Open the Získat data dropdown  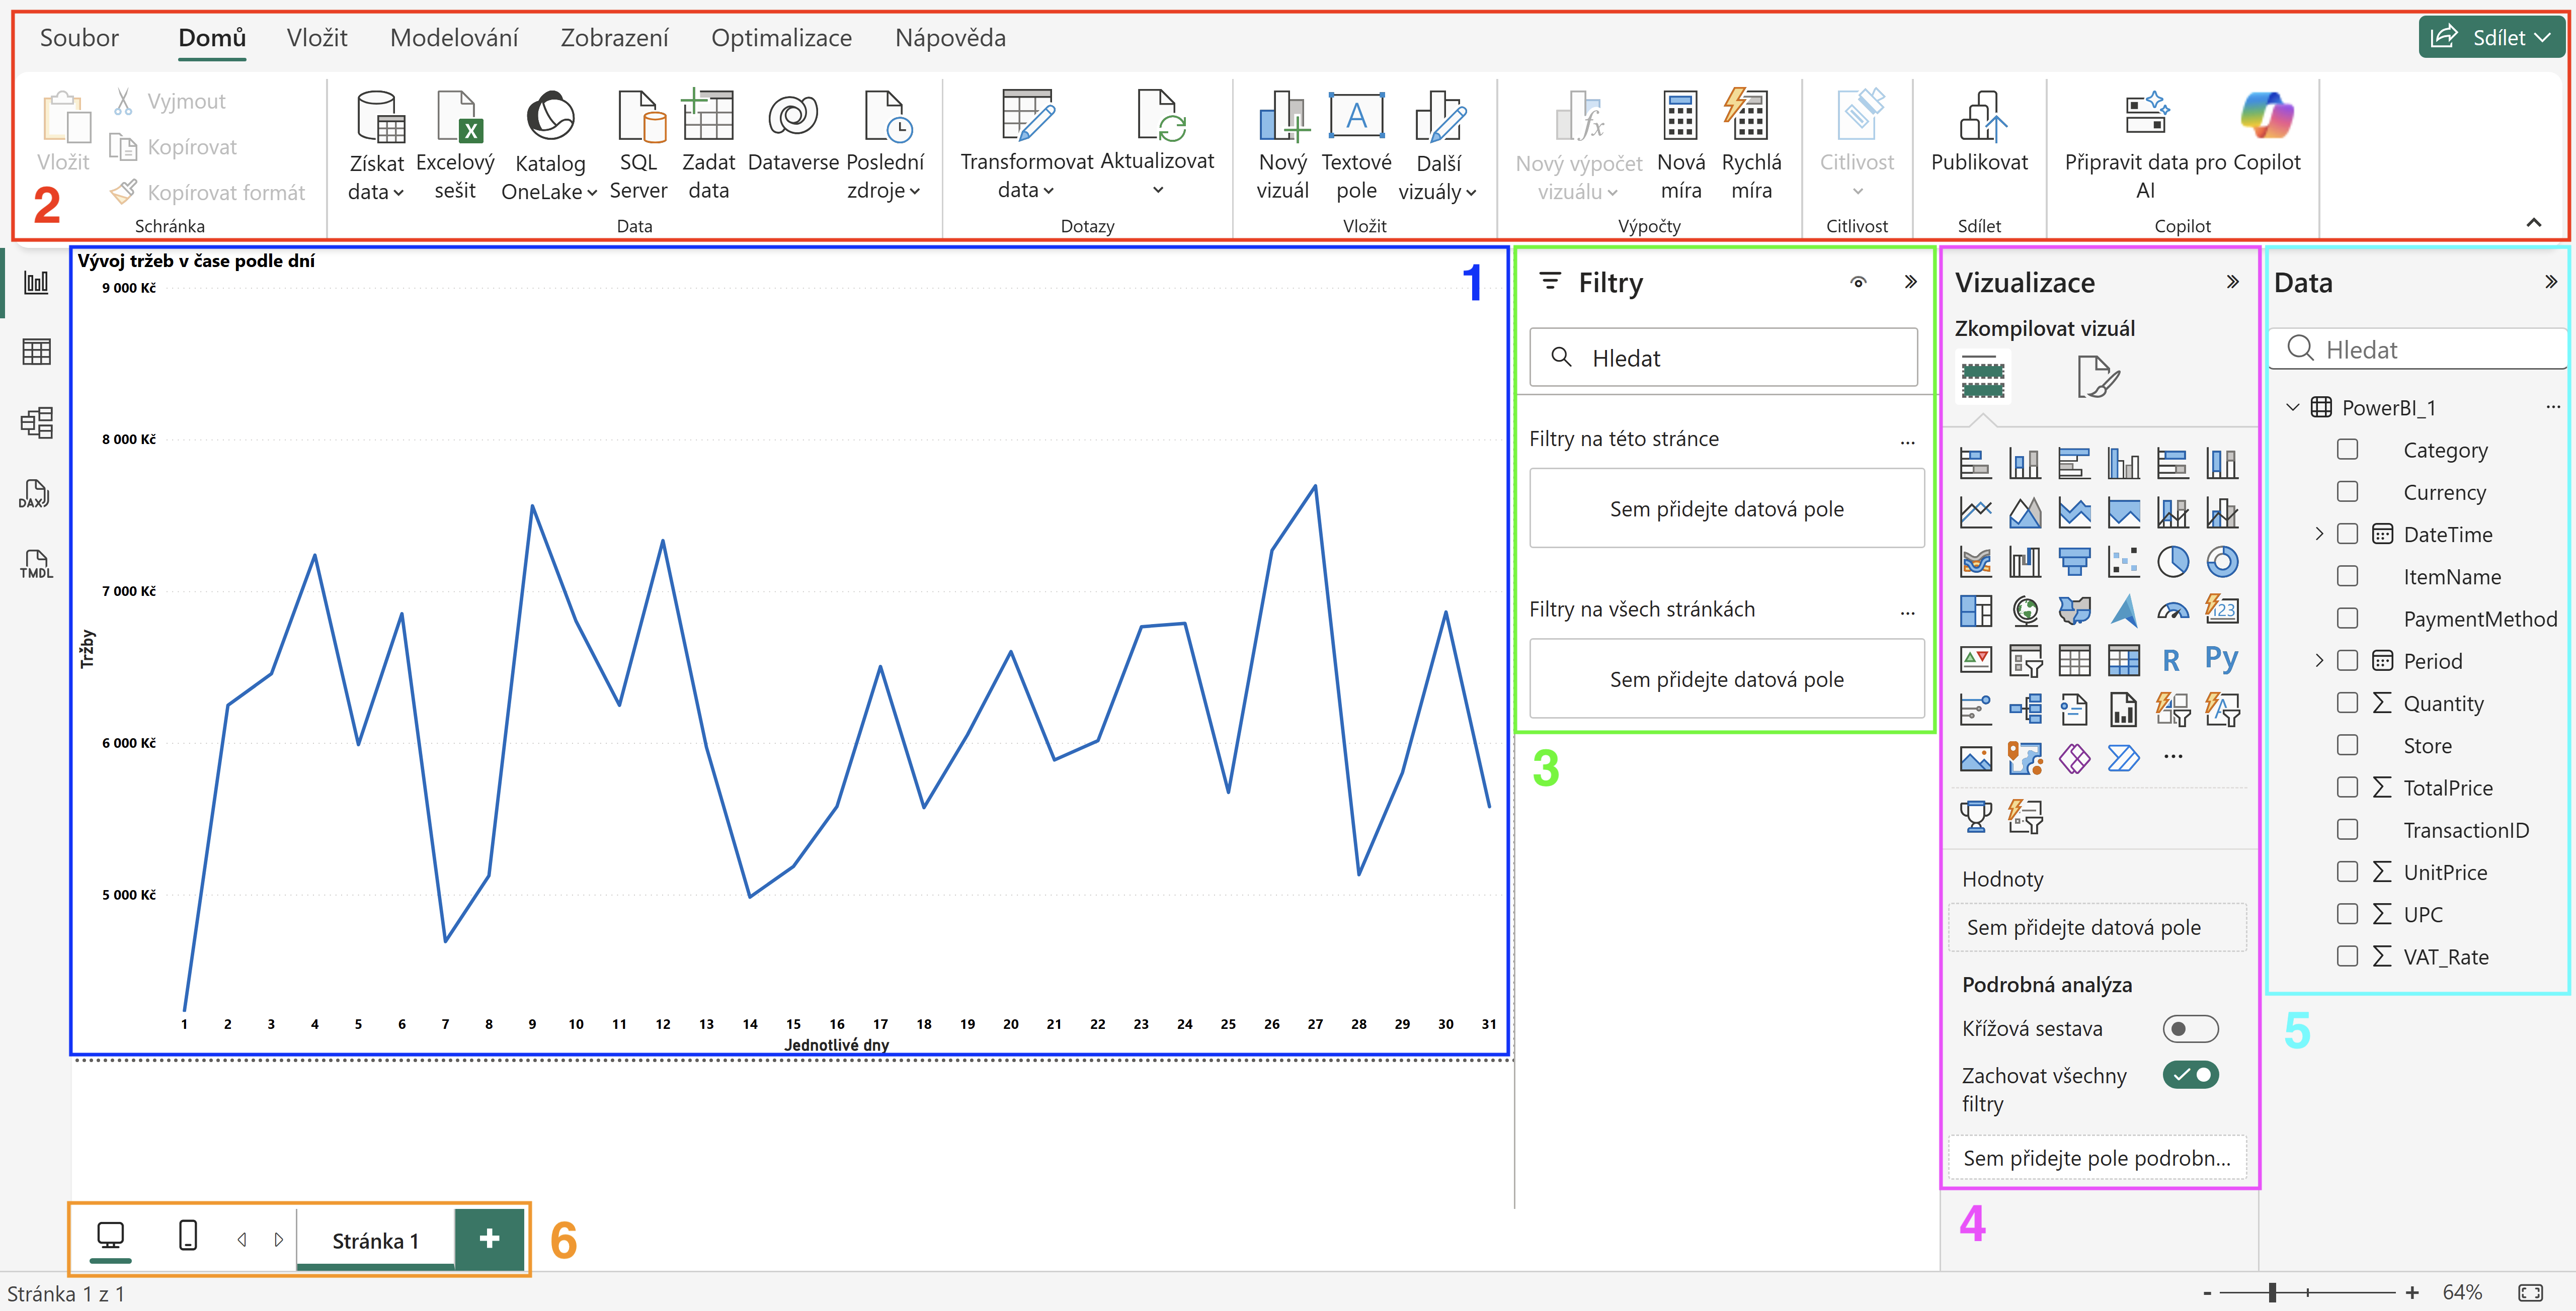[x=377, y=145]
